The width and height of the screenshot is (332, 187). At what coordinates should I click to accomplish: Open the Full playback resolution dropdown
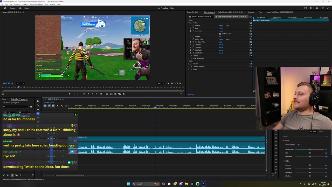pos(161,83)
